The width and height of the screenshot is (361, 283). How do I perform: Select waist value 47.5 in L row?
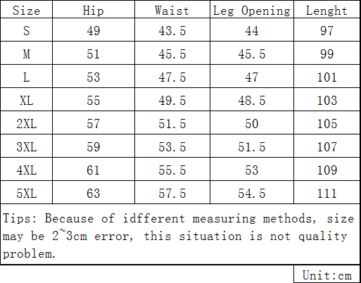click(x=172, y=77)
